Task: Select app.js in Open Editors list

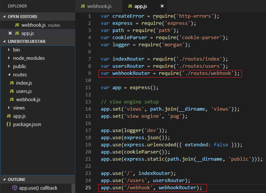Action: pyautogui.click(x=38, y=33)
